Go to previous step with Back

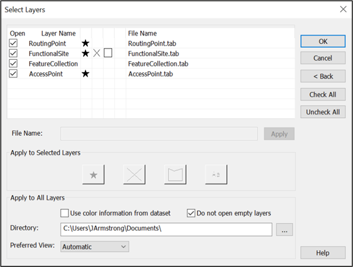[323, 76]
